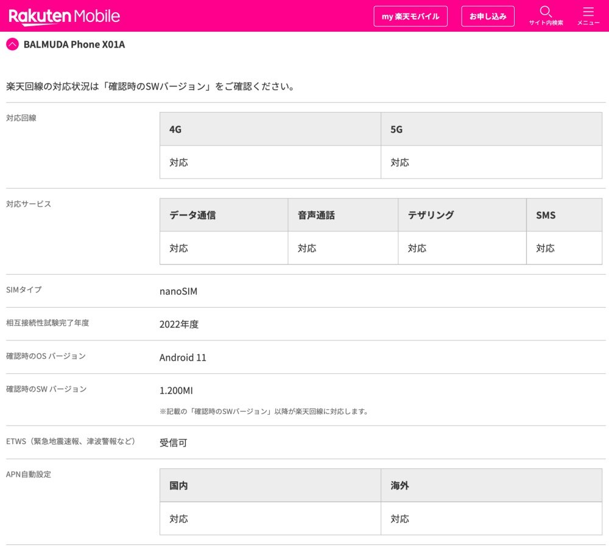Click the Android 11 OS version text
609x553 pixels.
[183, 358]
